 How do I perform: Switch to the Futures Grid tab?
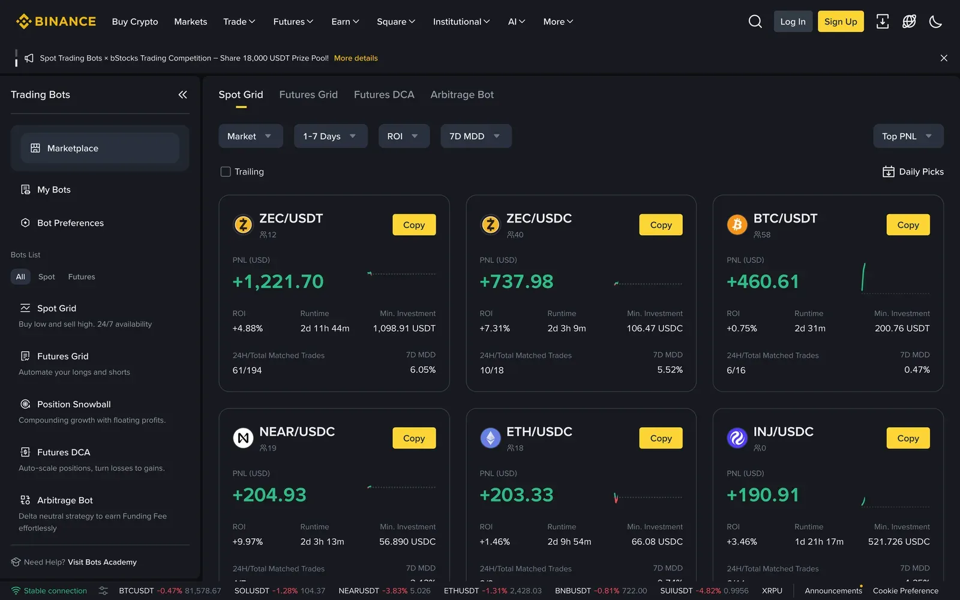pos(308,95)
